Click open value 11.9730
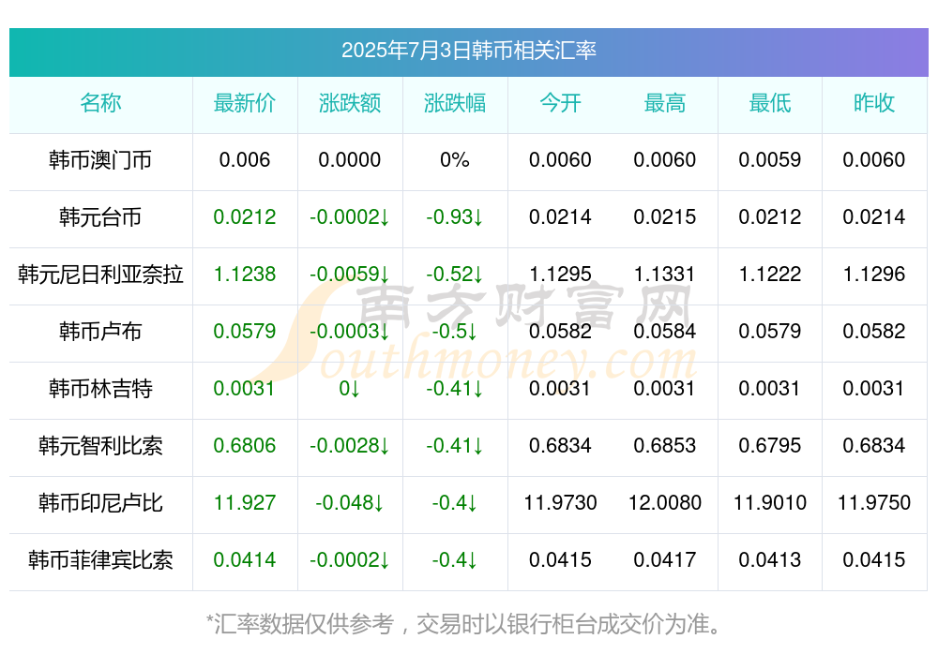 [560, 503]
